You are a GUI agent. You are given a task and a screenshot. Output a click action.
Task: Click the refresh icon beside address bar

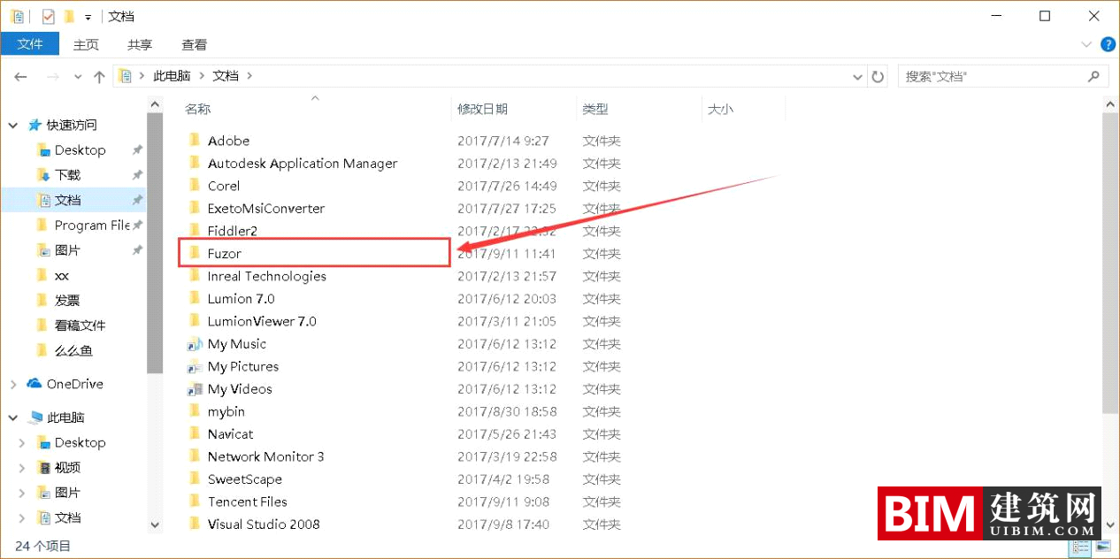click(878, 77)
